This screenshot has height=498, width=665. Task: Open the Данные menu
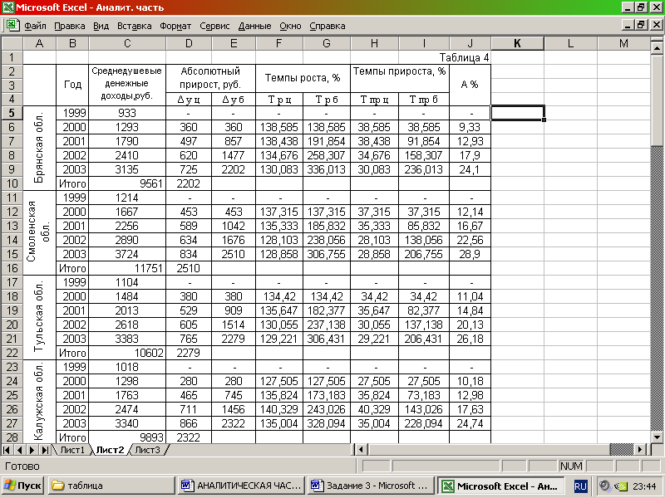click(254, 26)
